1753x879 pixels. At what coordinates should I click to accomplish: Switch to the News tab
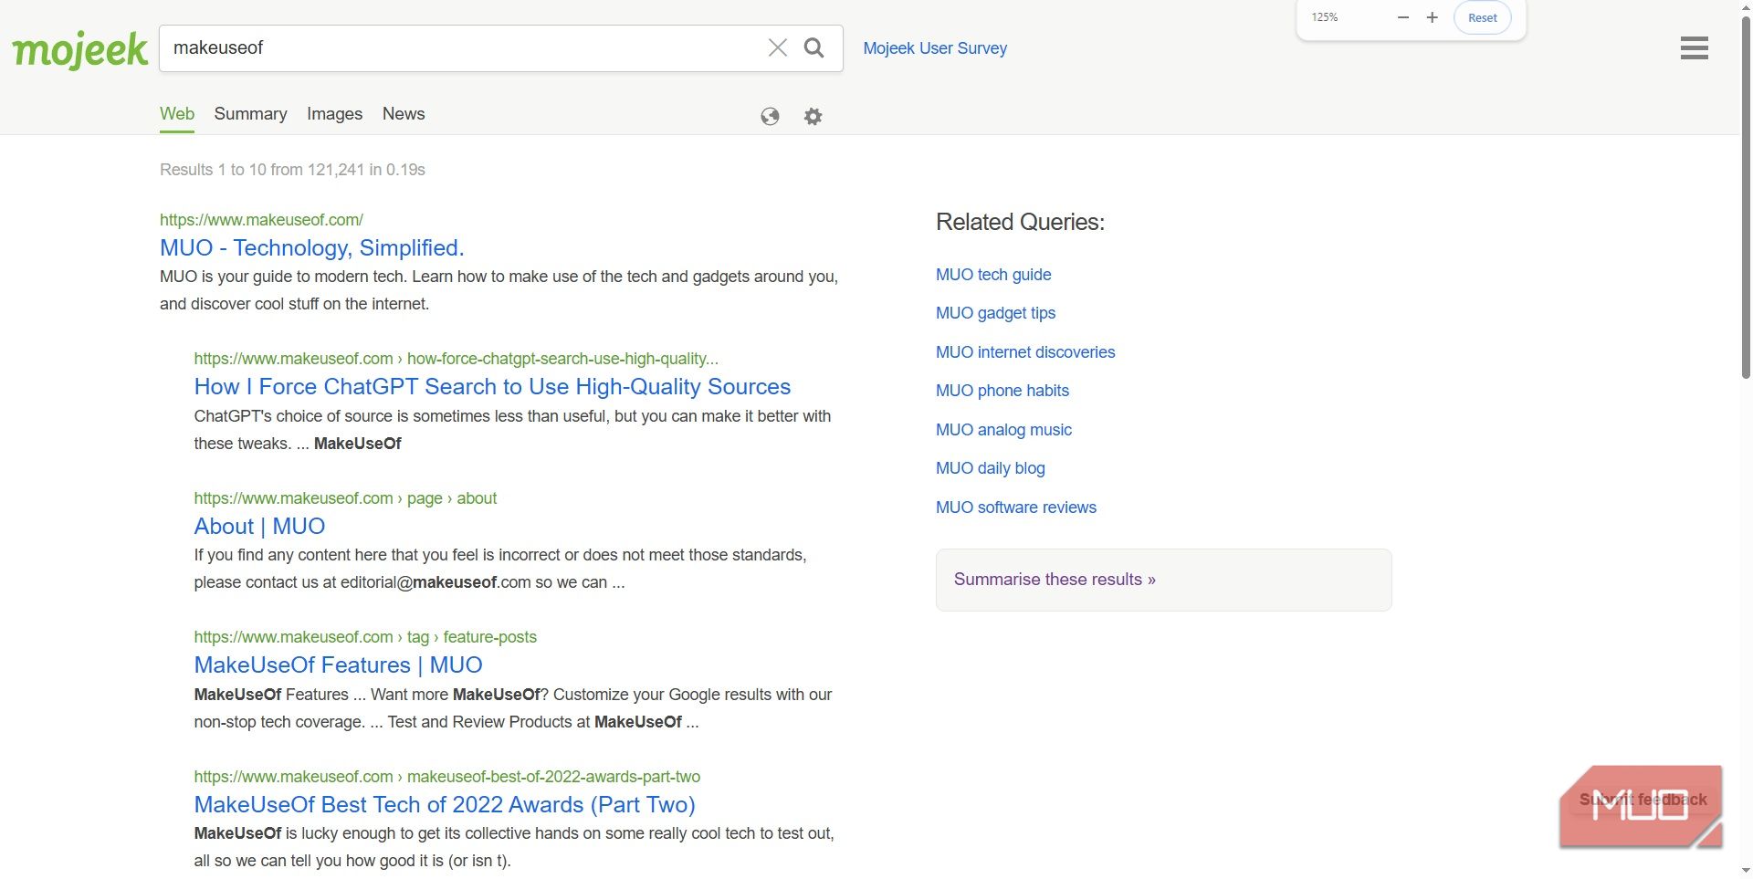tap(404, 114)
